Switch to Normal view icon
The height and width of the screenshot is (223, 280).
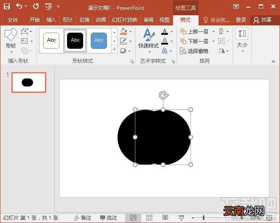coord(133,218)
